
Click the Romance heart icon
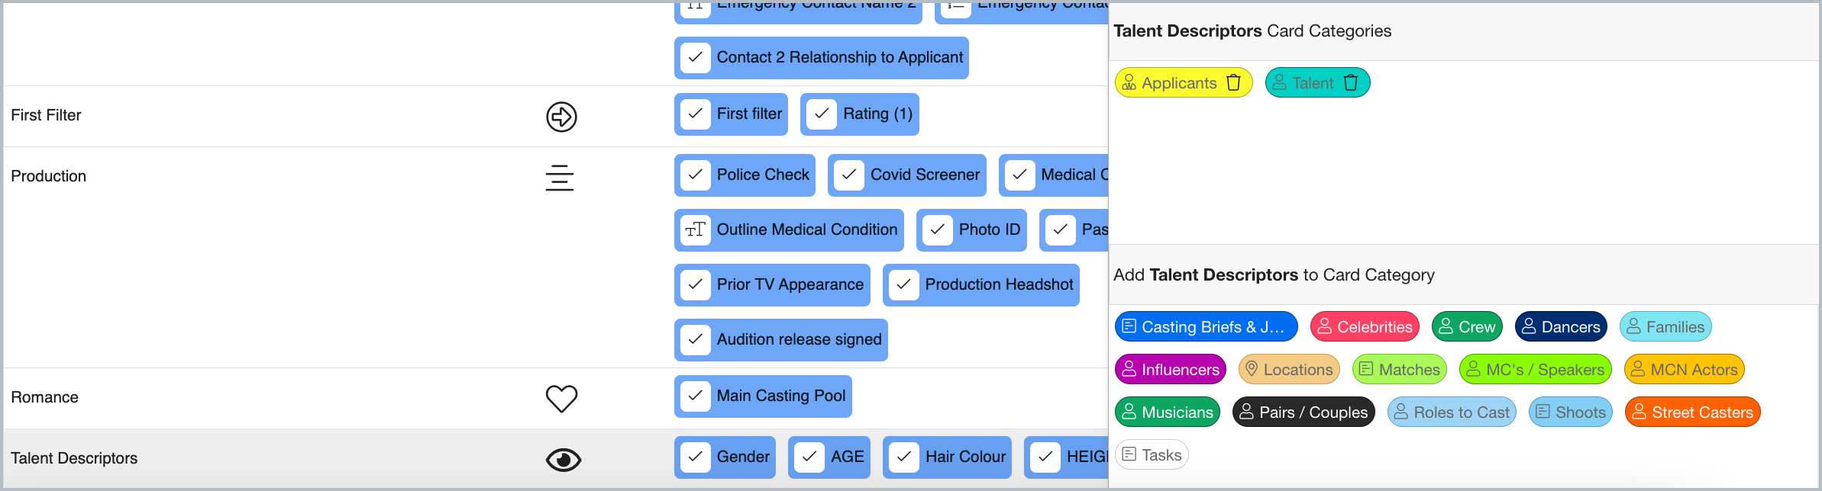point(561,398)
